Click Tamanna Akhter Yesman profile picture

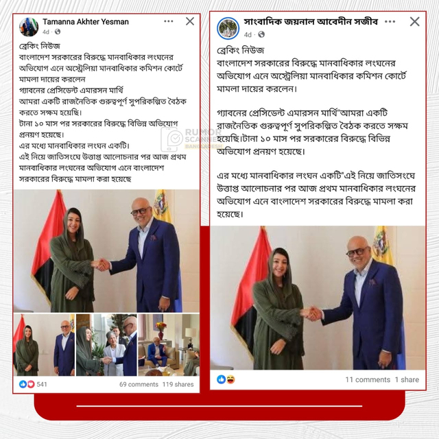pos(29,27)
